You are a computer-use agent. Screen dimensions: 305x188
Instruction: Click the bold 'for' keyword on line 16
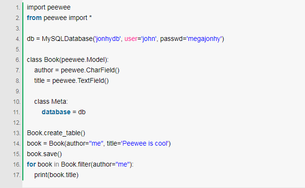(31, 165)
